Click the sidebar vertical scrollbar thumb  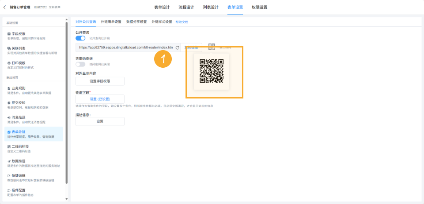coord(67,103)
